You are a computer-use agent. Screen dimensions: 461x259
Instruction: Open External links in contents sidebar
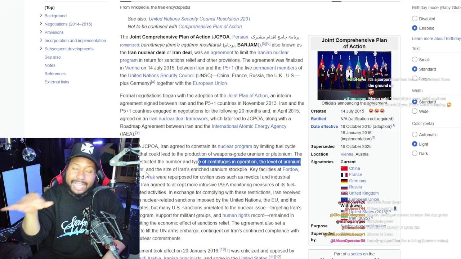pos(57,82)
